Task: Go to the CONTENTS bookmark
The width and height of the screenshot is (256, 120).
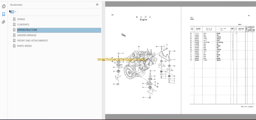Action: click(23, 25)
